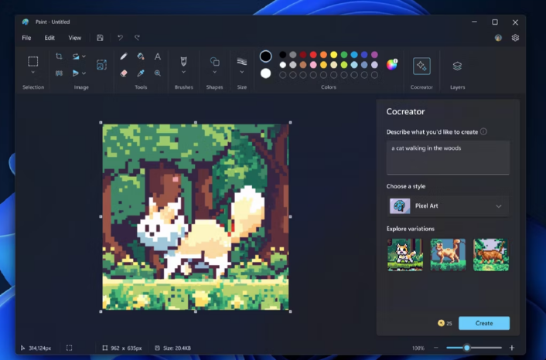The width and height of the screenshot is (546, 360).
Task: Pick the yellow color swatch
Action: coord(333,55)
